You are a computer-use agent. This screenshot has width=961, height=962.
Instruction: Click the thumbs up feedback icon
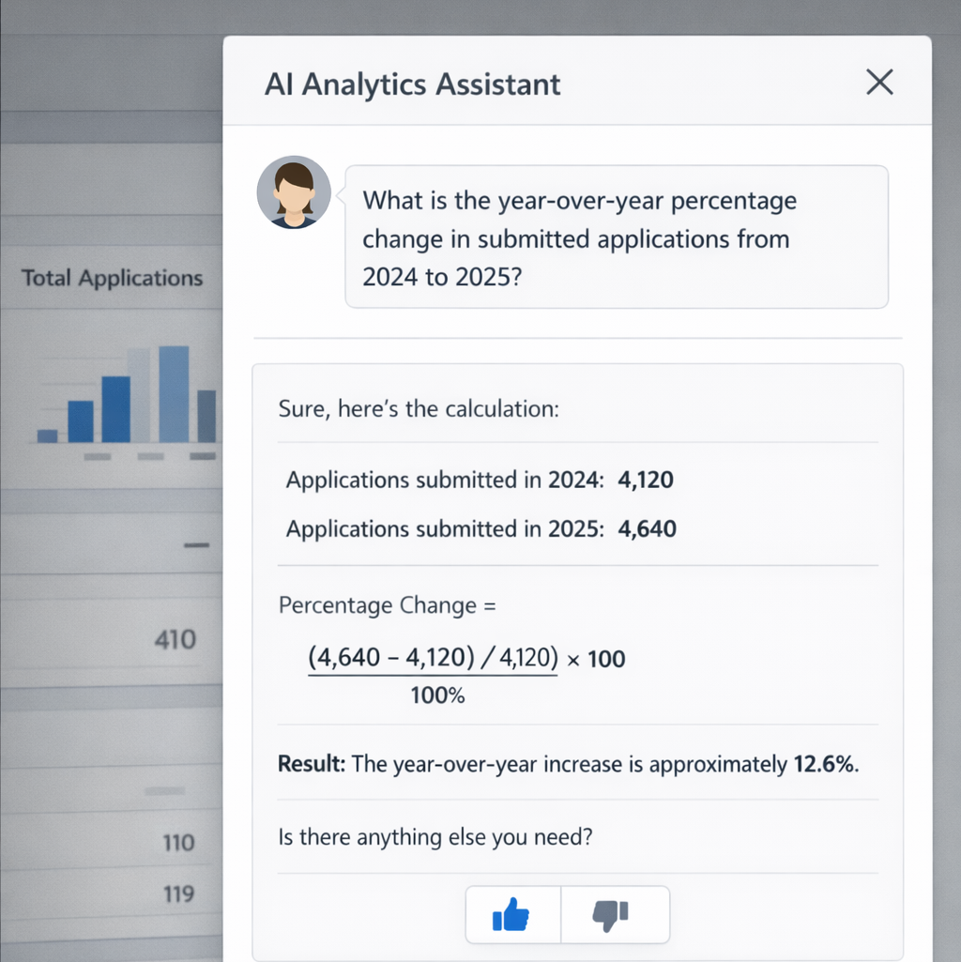tap(511, 914)
